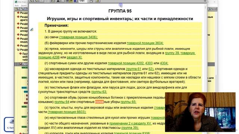Open the группы 64 link
The height and width of the screenshot is (134, 239).
62,102
